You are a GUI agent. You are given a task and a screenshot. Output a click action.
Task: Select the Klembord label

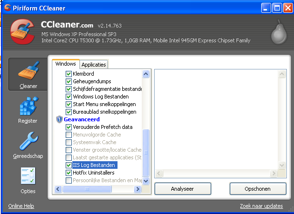coord(83,74)
